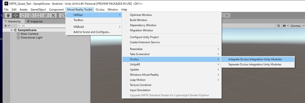Choose Configure Unity Project
This screenshot has height=103, width=305.
(172, 37)
